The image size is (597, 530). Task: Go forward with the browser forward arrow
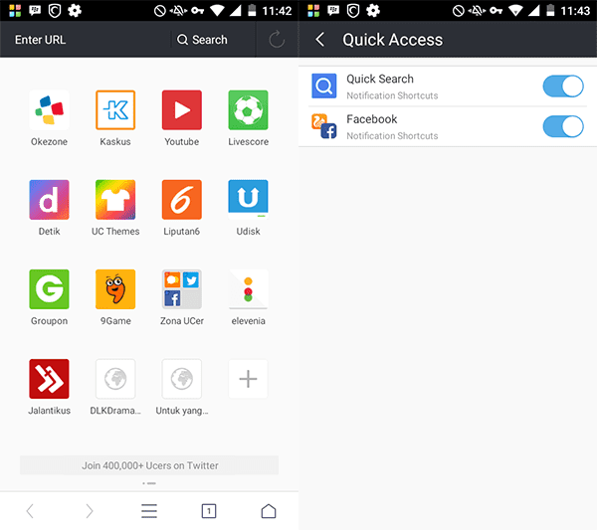[90, 511]
